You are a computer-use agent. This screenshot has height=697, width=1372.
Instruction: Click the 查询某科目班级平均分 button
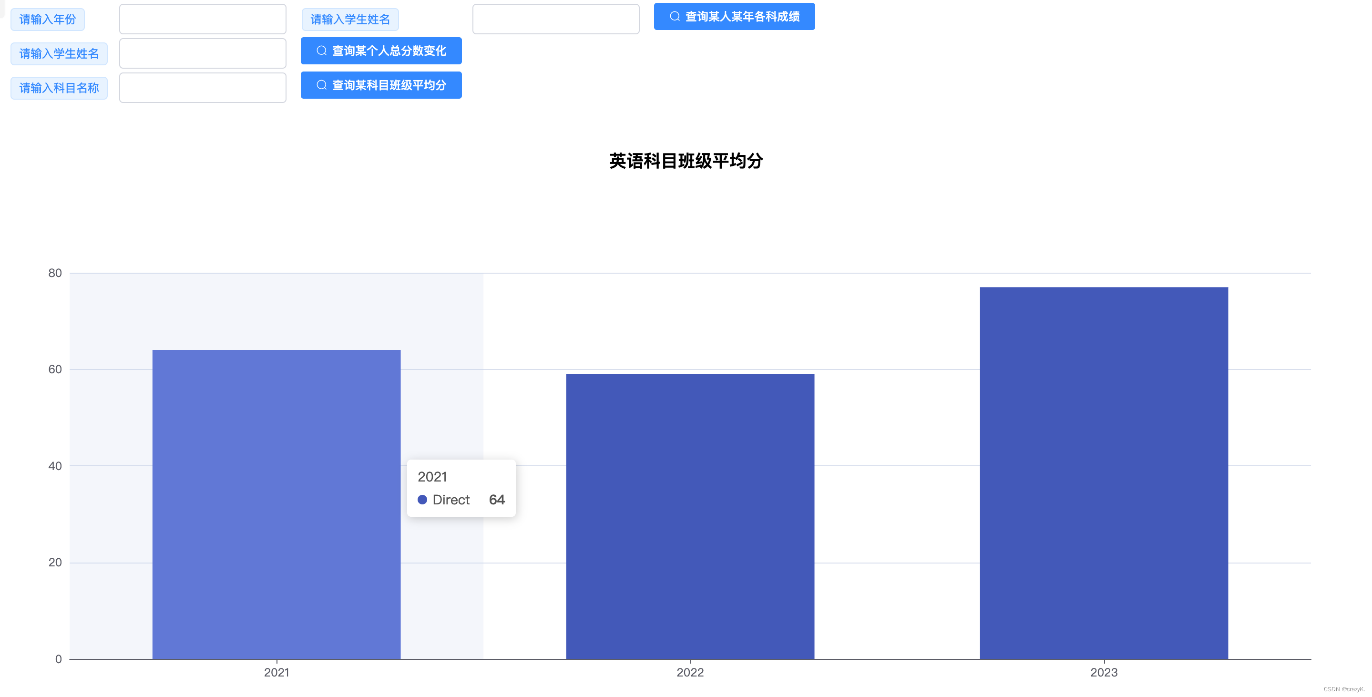(381, 85)
